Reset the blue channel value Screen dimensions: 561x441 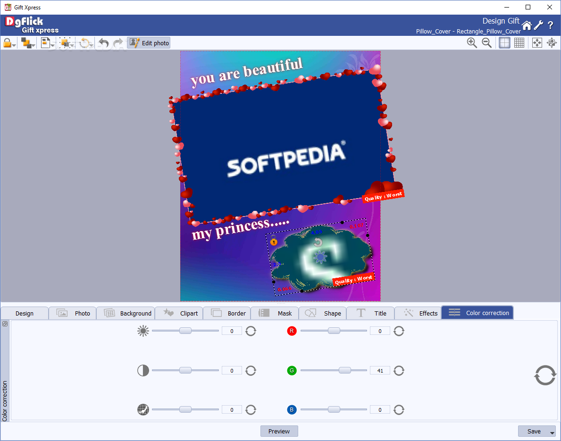point(399,410)
